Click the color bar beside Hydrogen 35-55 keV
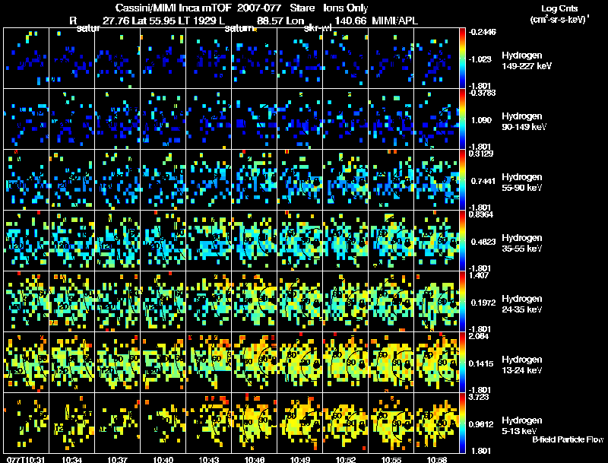The height and width of the screenshot is (463, 608). (x=462, y=241)
